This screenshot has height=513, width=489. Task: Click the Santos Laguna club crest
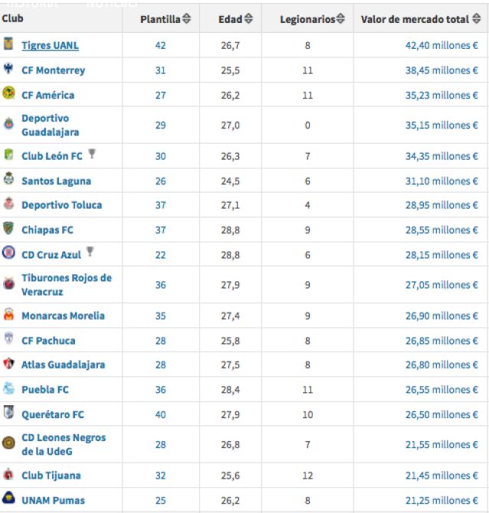click(9, 180)
